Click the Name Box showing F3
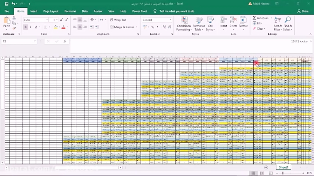This screenshot has width=314, height=176. pyautogui.click(x=19, y=41)
